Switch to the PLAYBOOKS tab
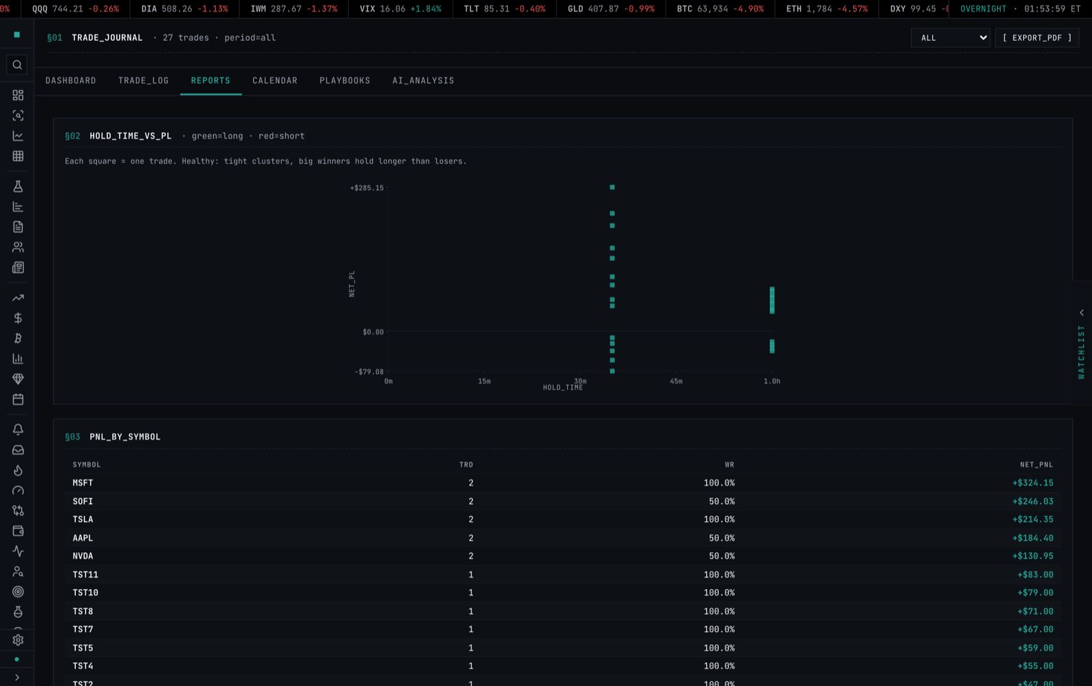 [345, 81]
